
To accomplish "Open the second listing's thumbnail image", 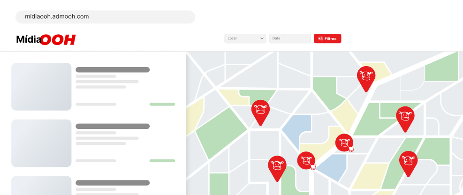I will click(x=41, y=143).
